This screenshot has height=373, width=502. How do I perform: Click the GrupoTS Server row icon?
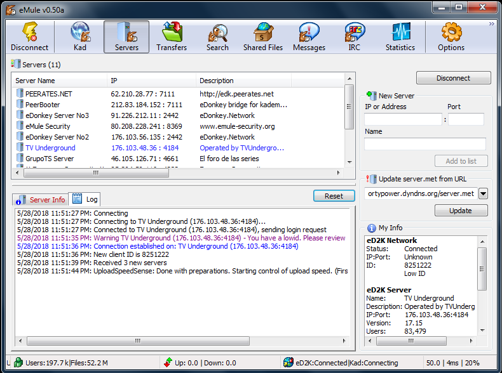click(20, 159)
